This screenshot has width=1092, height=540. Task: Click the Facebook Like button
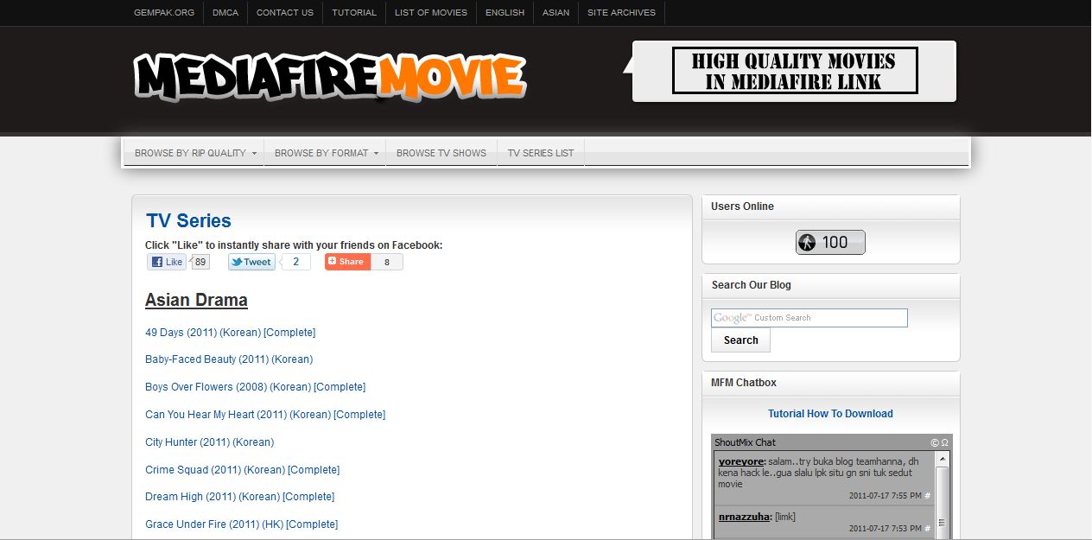pos(167,262)
